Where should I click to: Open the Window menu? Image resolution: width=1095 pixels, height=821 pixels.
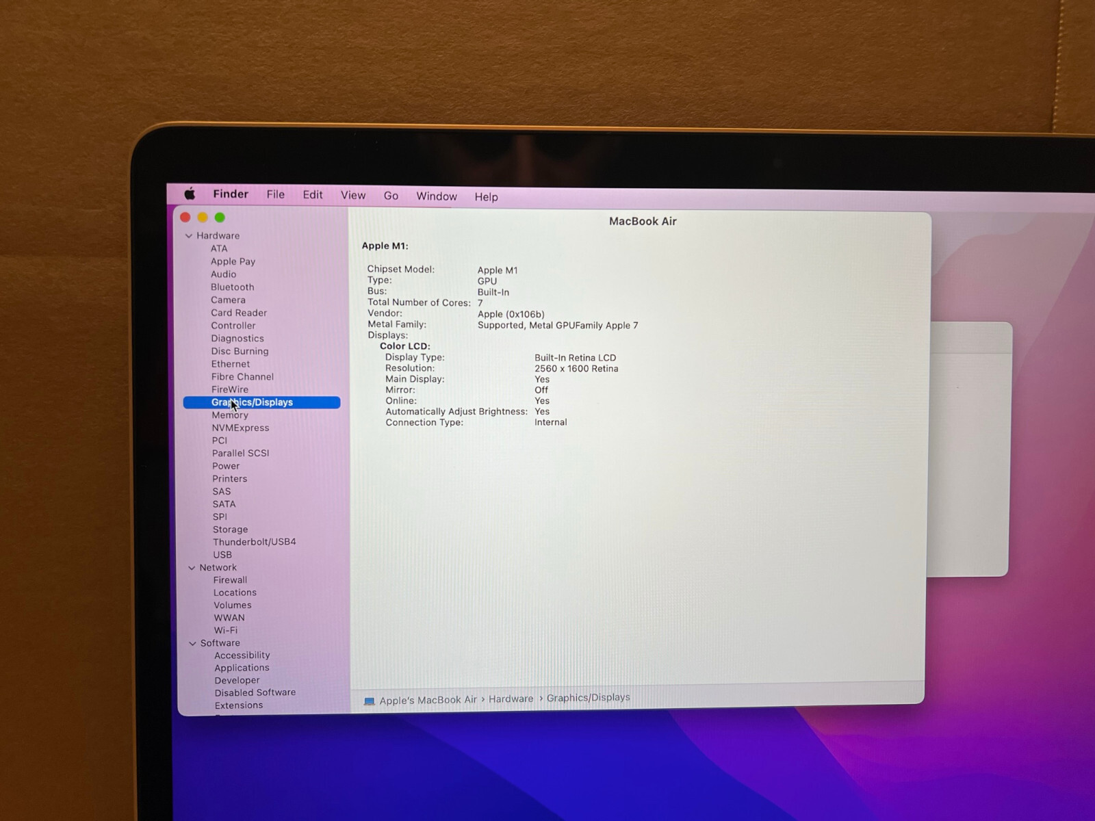[x=437, y=196]
